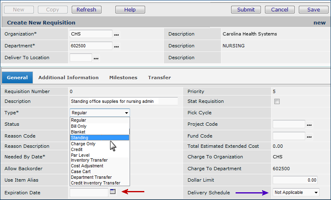This screenshot has height=200, width=331.
Task: Click the Department lookup ellipsis icon
Action: click(x=117, y=47)
